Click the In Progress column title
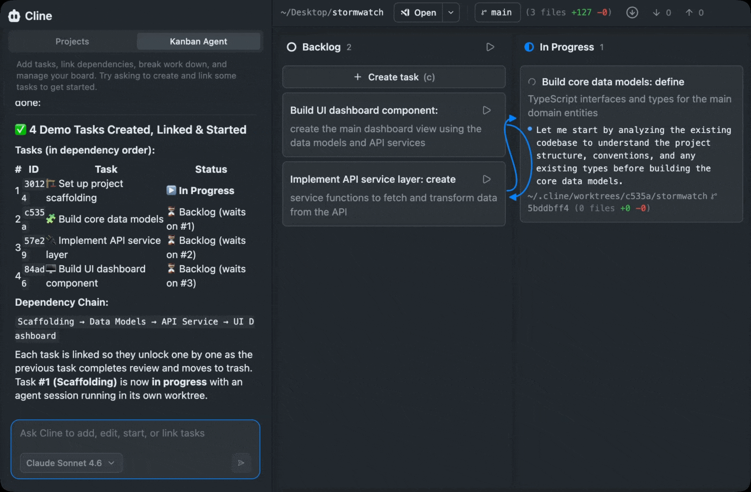The height and width of the screenshot is (492, 751). [x=567, y=47]
